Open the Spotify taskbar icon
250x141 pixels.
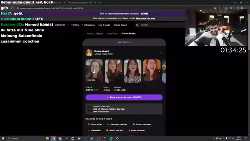pyautogui.click(x=111, y=138)
